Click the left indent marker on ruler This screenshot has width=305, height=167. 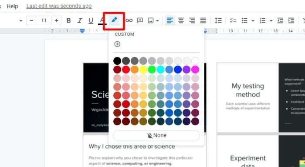(x=82, y=31)
